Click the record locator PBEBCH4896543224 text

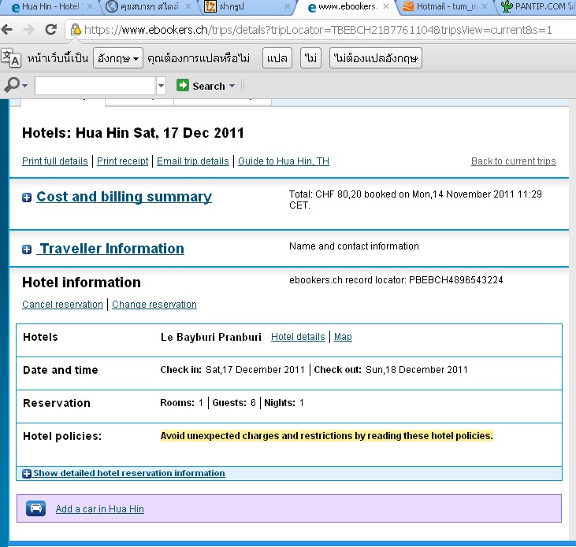tap(456, 280)
